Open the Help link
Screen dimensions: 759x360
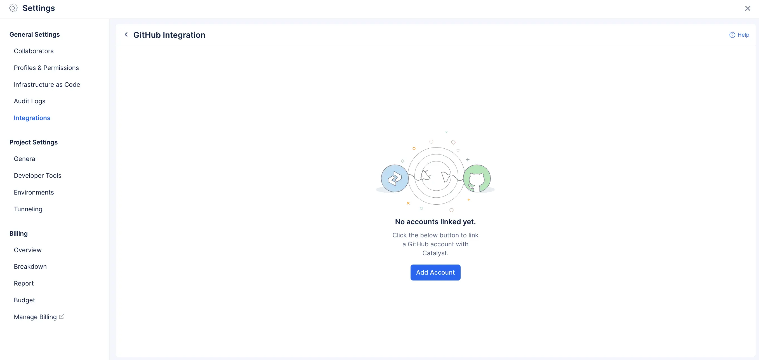point(739,35)
